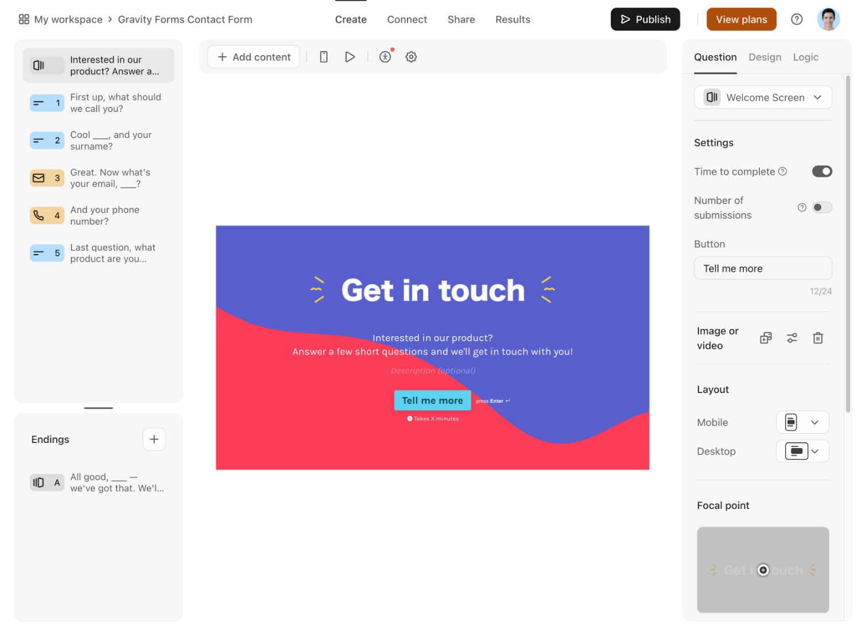
Task: Select the Question panel tab
Action: [715, 57]
